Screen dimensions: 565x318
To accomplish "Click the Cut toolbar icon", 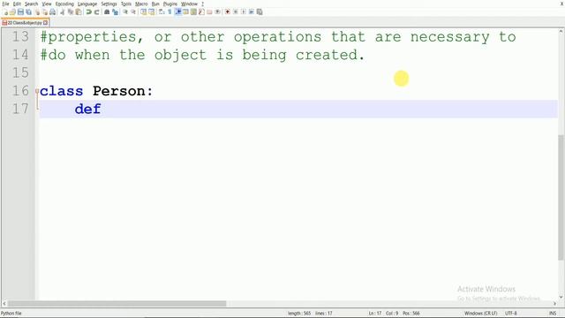I will click(x=63, y=11).
